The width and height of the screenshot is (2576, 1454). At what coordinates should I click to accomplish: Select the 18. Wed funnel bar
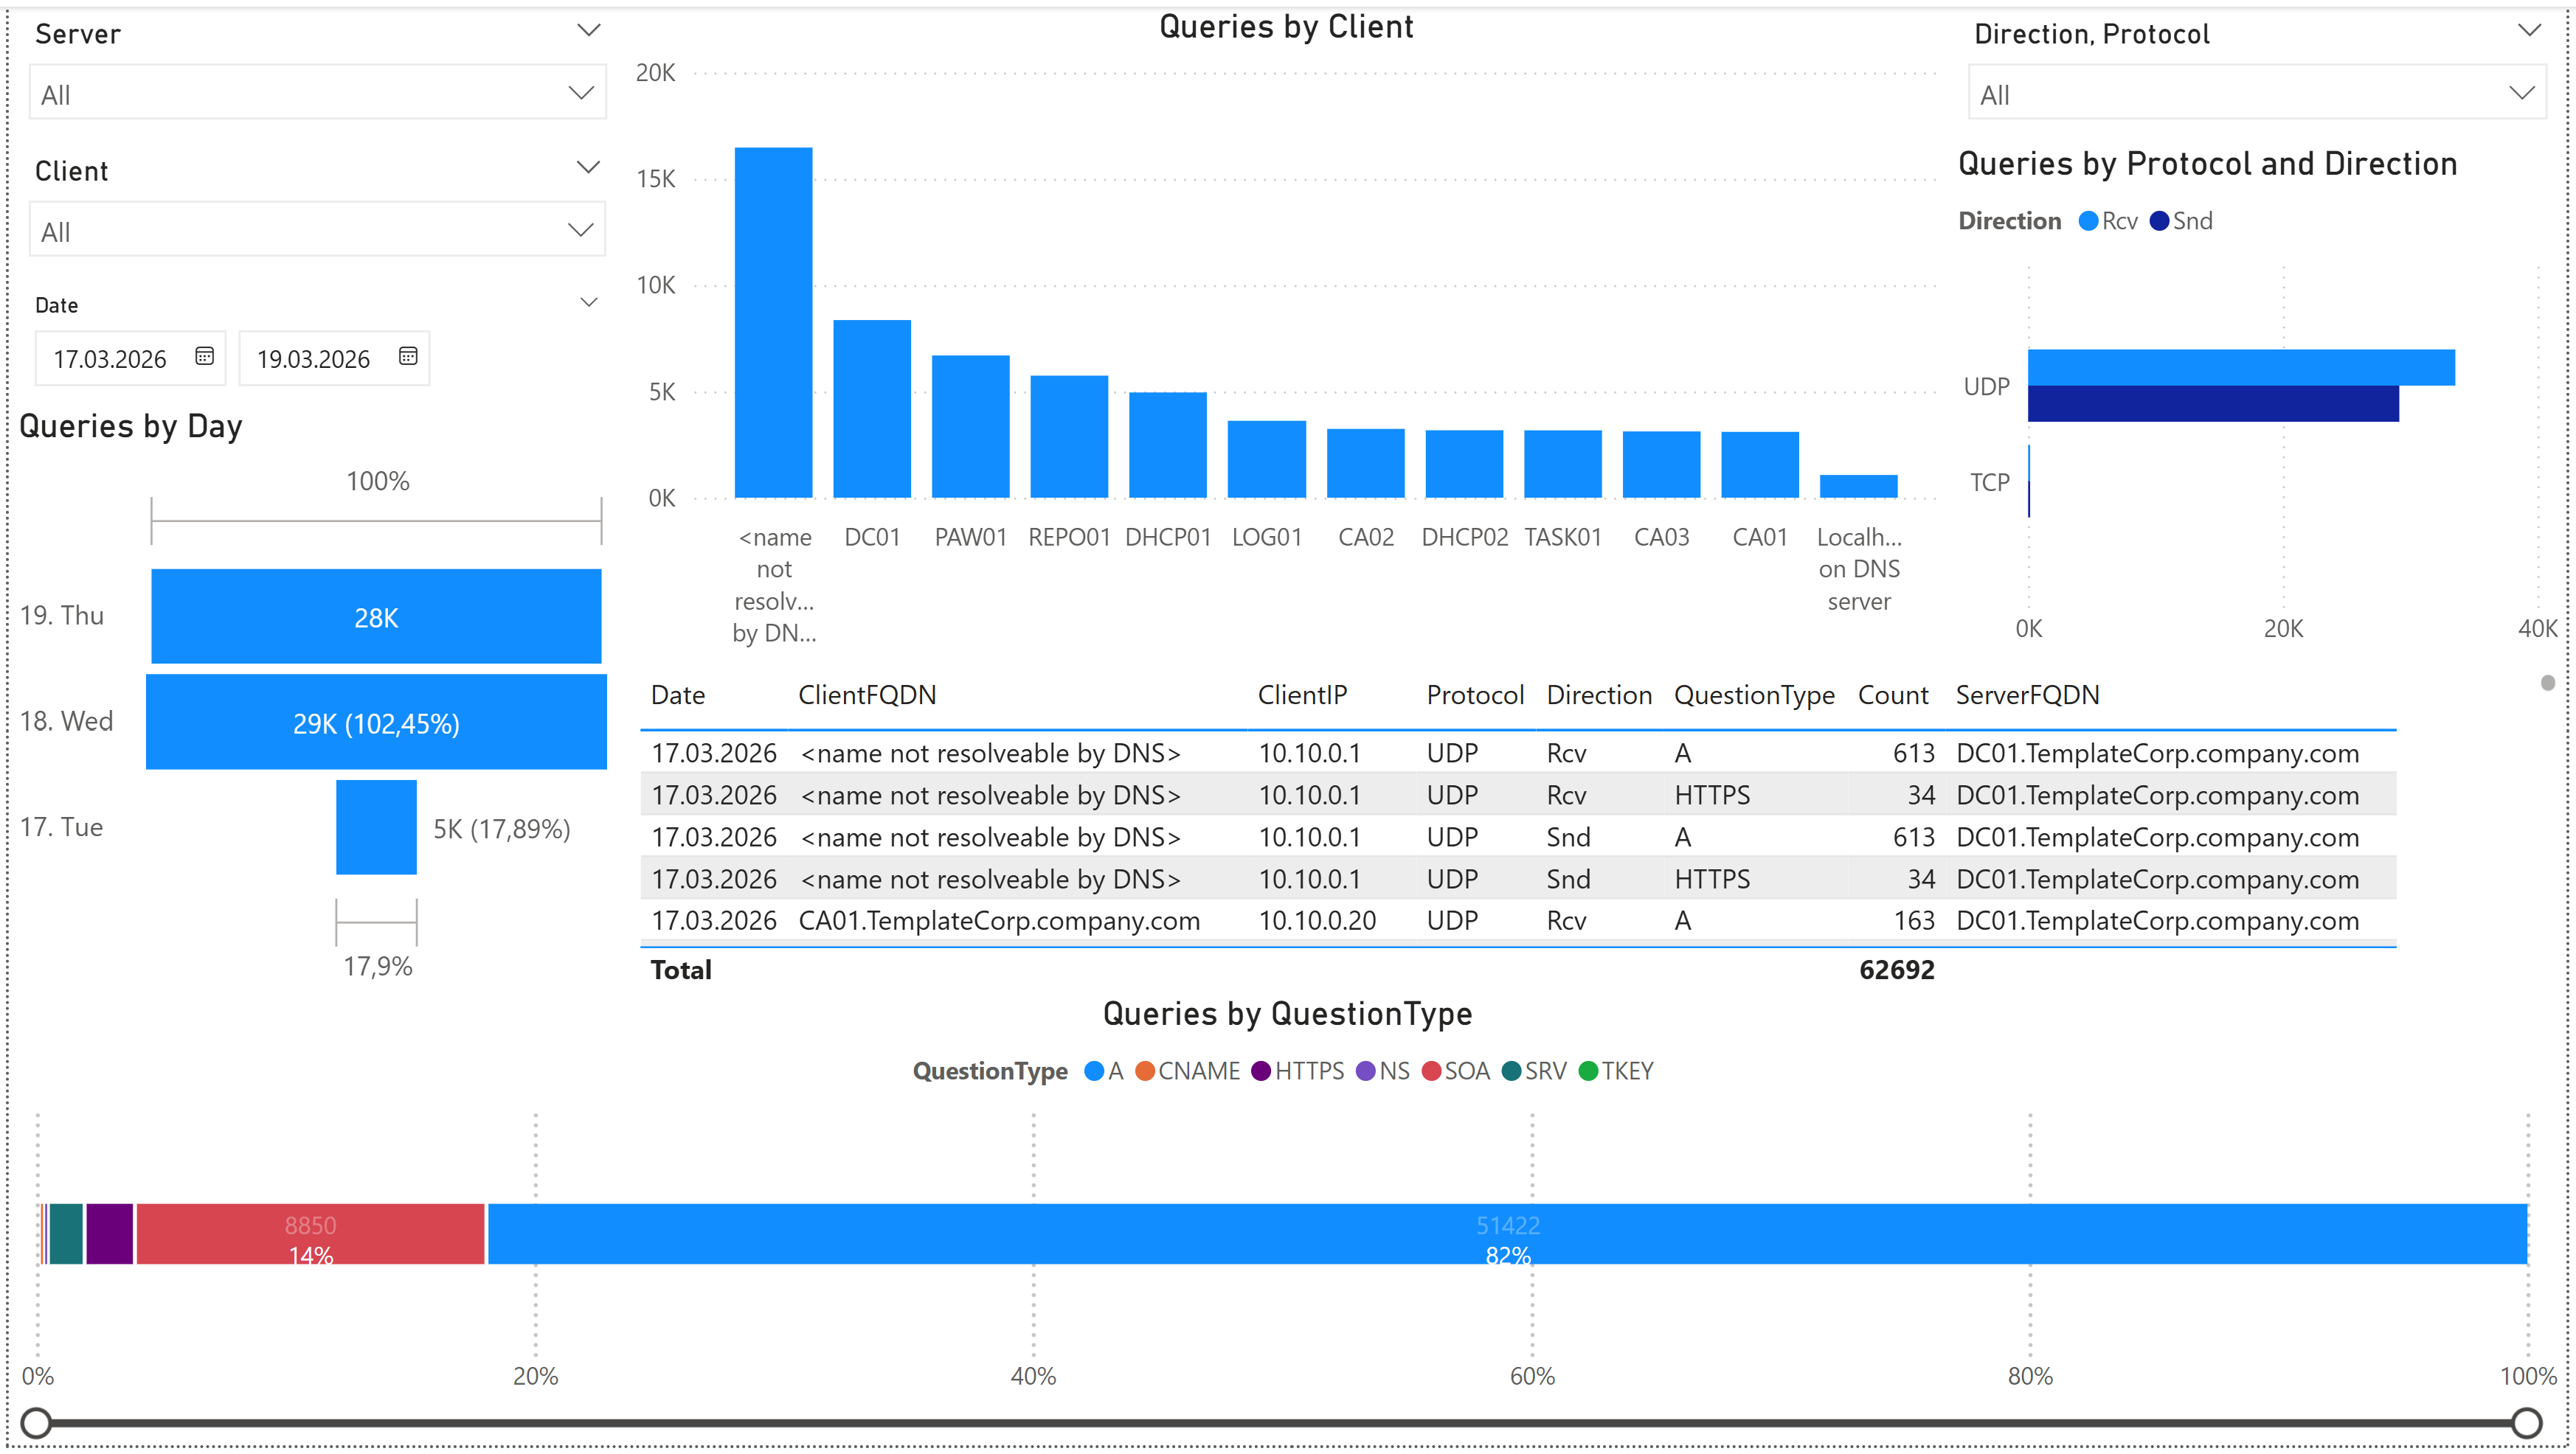pyautogui.click(x=376, y=723)
